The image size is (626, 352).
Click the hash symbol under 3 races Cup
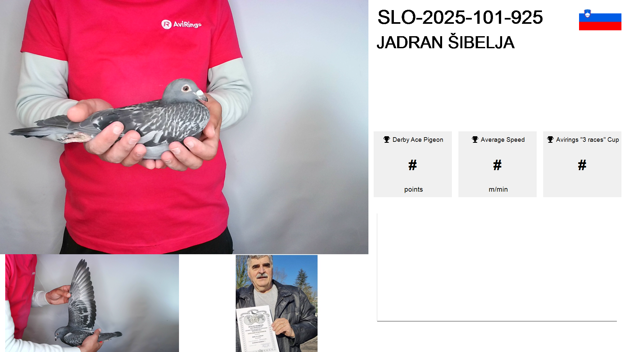tap(582, 165)
